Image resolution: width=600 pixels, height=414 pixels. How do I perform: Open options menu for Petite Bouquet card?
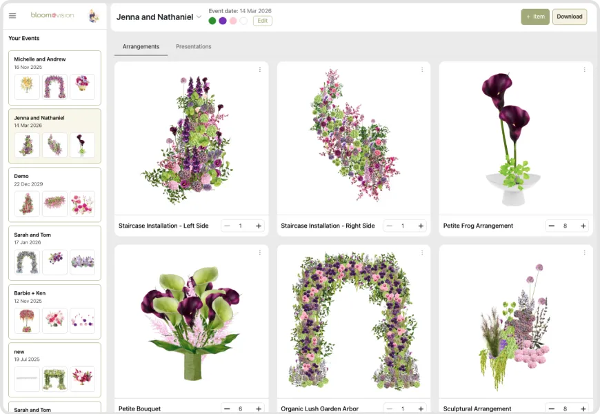click(x=260, y=253)
